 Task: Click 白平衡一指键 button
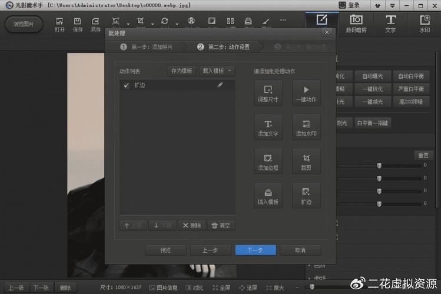(372, 123)
